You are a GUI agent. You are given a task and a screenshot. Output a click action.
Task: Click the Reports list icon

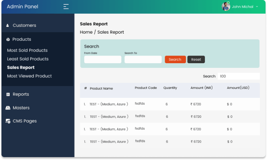click(8, 95)
